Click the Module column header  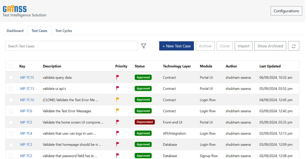tap(206, 66)
